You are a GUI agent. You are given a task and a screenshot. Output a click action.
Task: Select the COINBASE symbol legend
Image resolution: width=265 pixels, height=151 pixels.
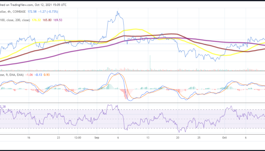coord(19,11)
